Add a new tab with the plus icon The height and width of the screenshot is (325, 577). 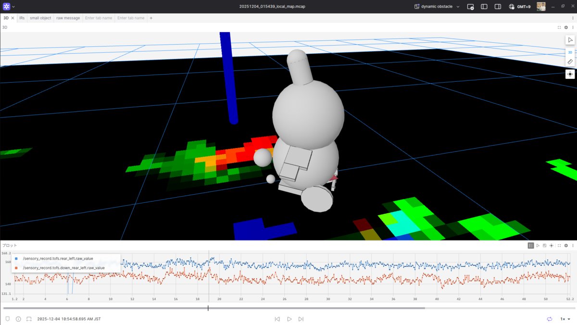151,18
